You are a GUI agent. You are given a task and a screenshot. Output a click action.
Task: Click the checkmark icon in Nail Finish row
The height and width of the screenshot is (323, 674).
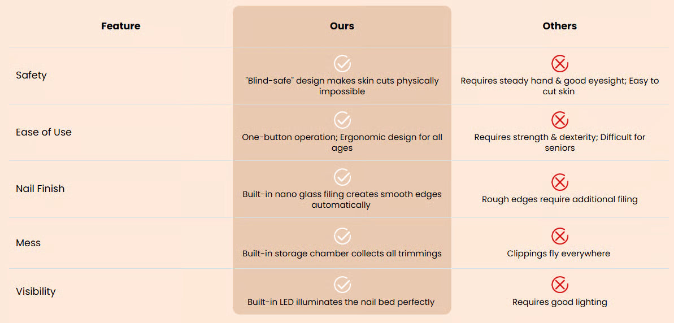(x=342, y=177)
